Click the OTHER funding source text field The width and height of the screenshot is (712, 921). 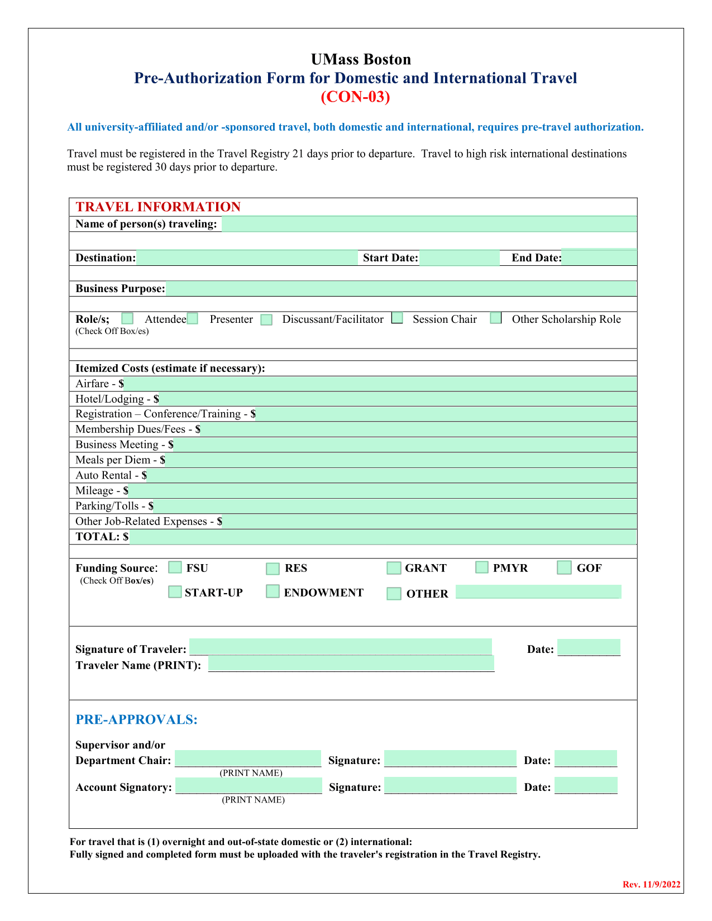[538, 592]
